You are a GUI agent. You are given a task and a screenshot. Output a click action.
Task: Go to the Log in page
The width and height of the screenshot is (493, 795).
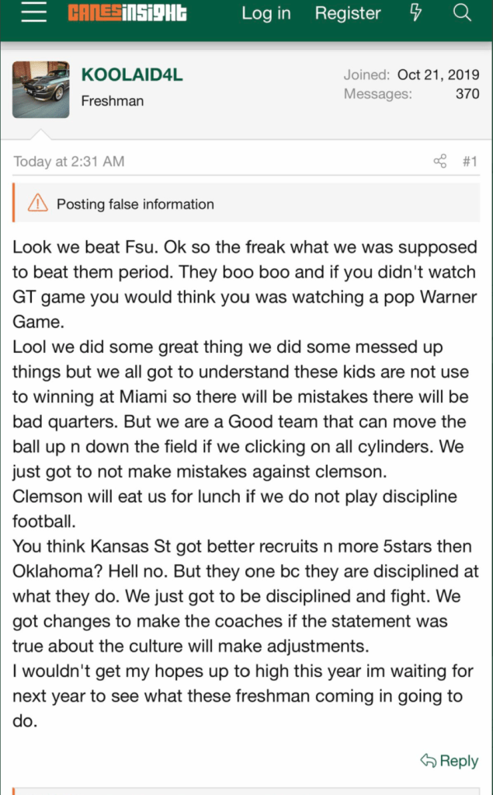[266, 13]
